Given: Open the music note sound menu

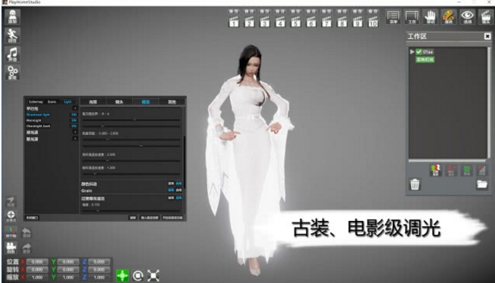Looking at the screenshot, I should coord(12,54).
